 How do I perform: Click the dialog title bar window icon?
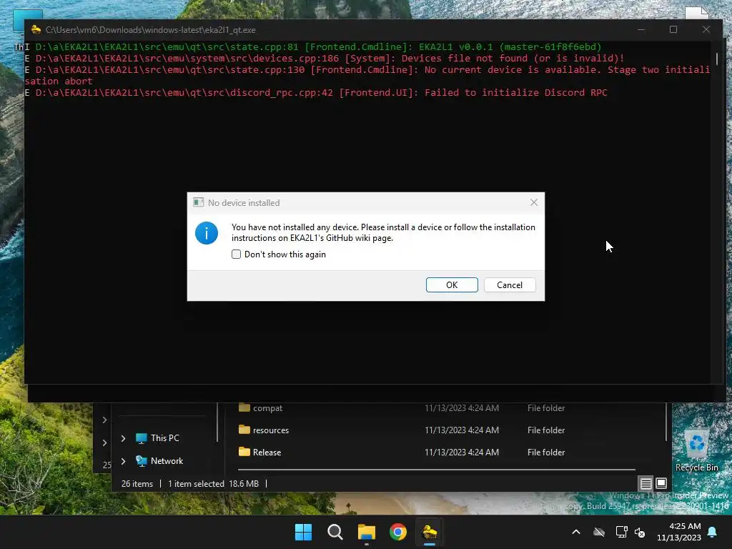pos(199,202)
